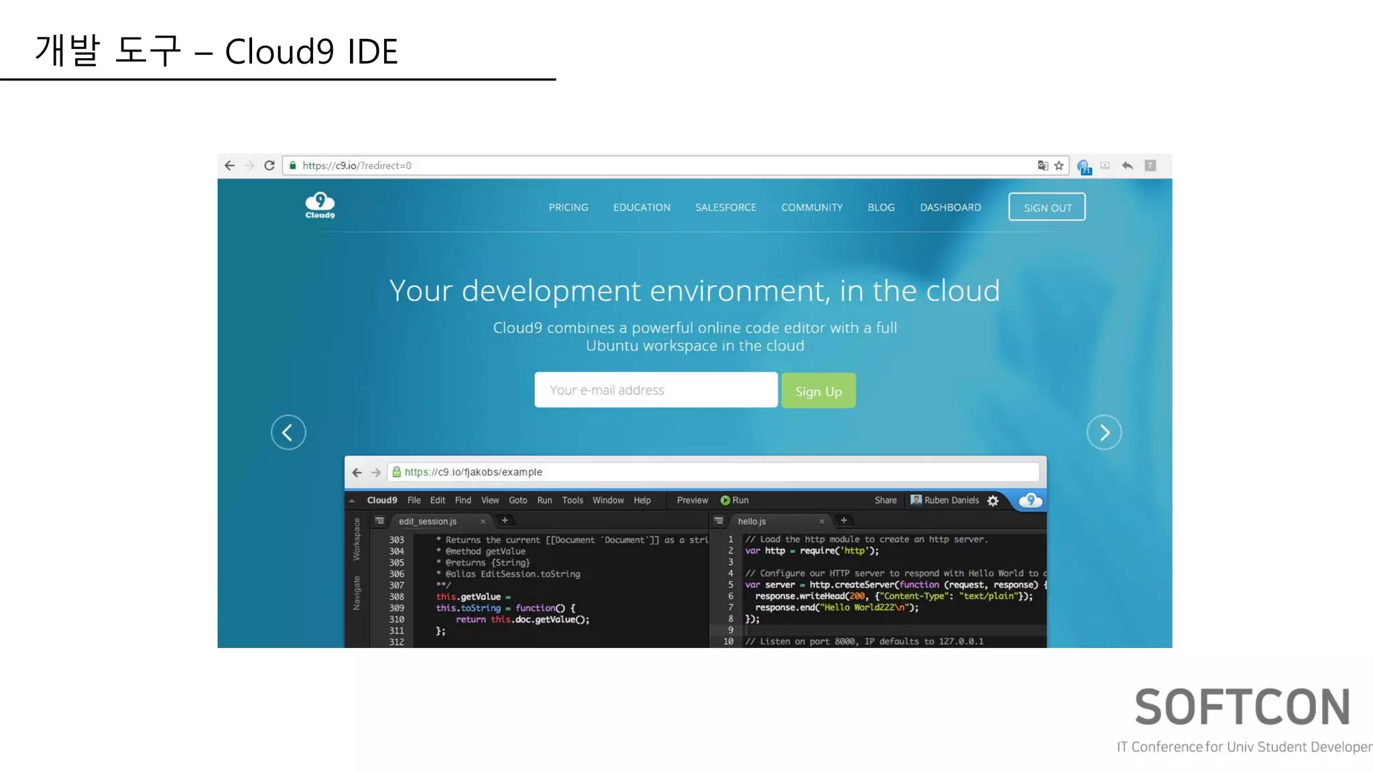The image size is (1373, 772).
Task: Click the 'var http = require' line
Action: point(812,551)
